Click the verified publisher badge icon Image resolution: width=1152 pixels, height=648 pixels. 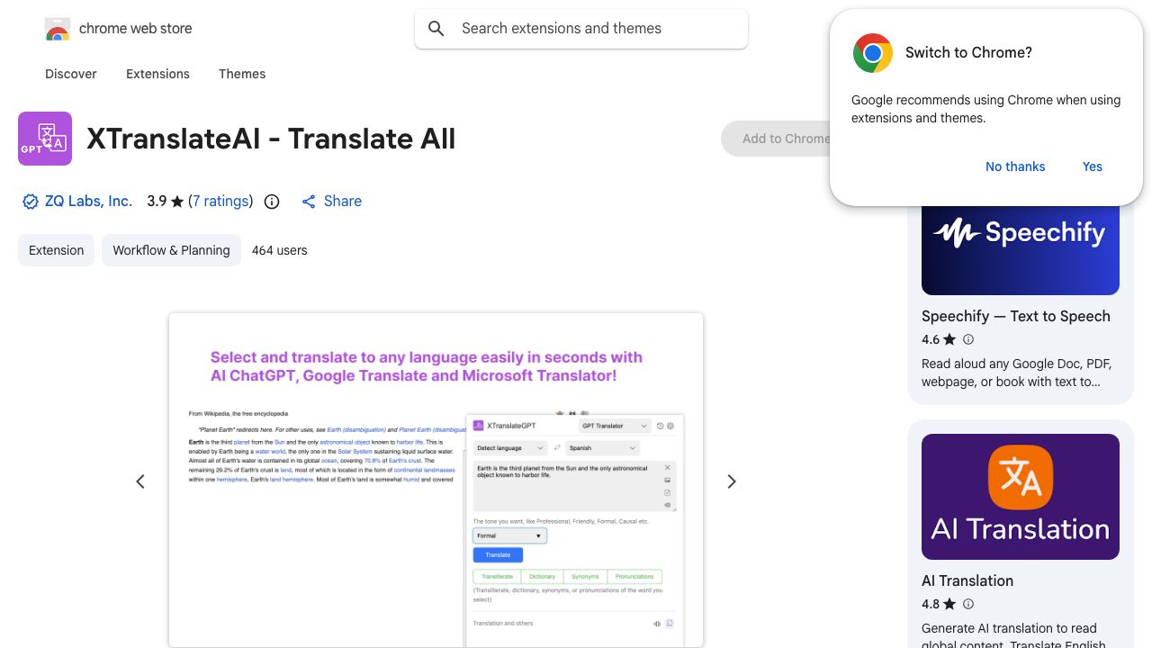coord(31,202)
